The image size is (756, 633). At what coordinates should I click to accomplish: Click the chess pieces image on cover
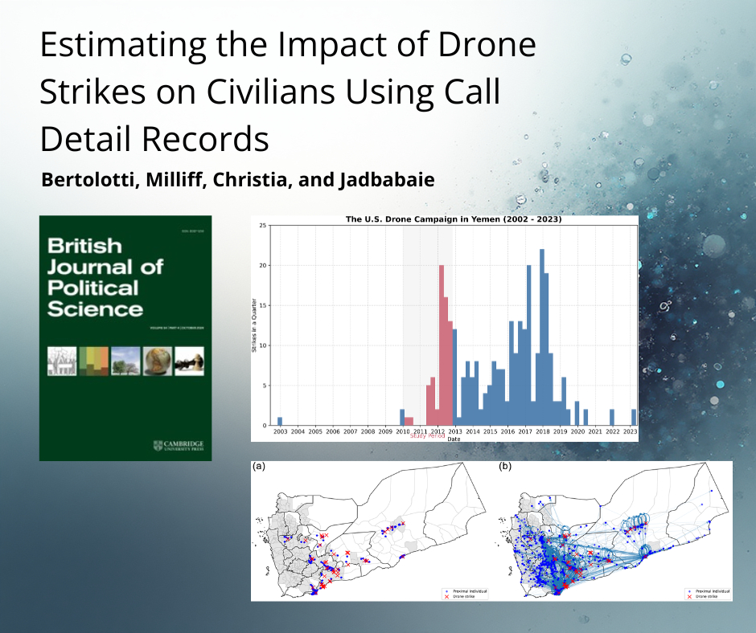coord(189,360)
